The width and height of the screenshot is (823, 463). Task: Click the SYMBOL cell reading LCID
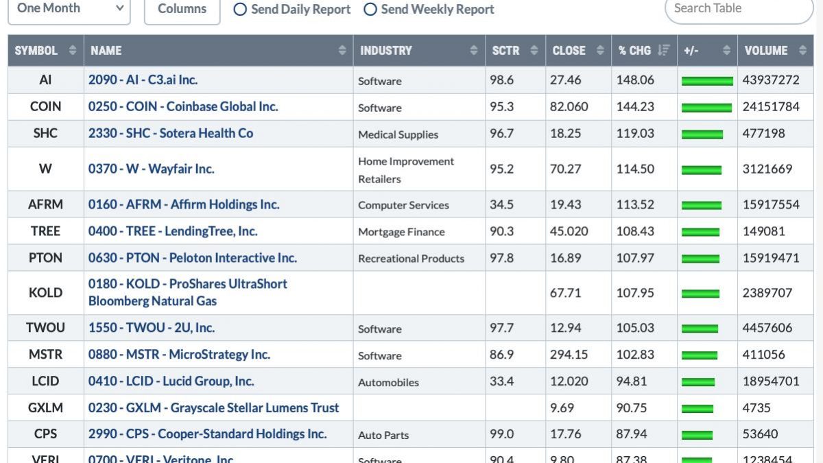point(45,381)
